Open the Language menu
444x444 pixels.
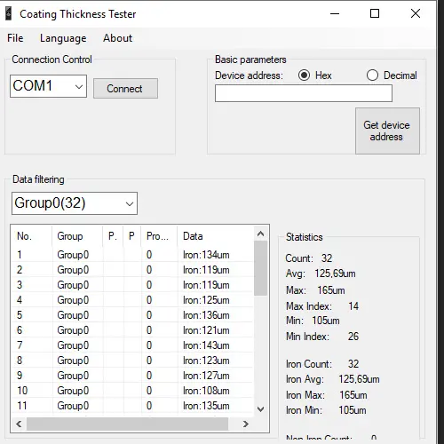pos(63,38)
